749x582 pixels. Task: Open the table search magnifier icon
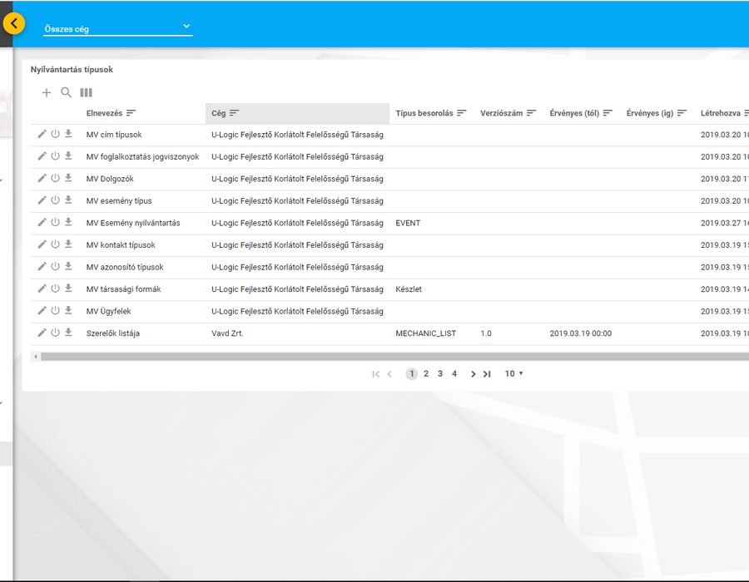click(66, 92)
